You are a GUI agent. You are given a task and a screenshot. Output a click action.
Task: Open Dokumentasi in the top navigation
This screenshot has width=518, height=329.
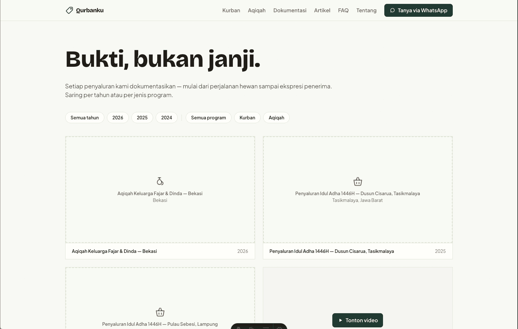click(290, 10)
